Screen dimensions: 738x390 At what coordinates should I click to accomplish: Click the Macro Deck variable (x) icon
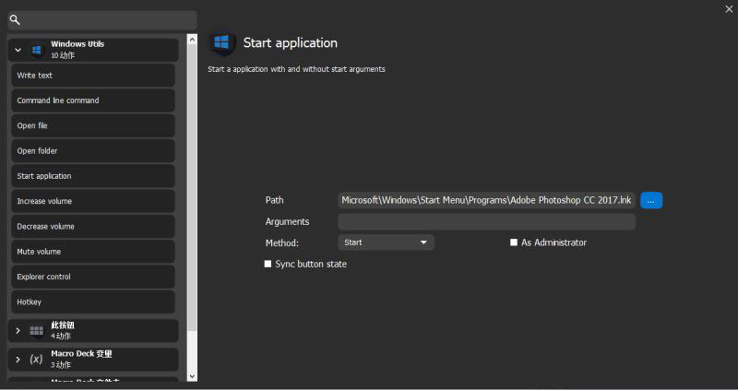[37, 359]
